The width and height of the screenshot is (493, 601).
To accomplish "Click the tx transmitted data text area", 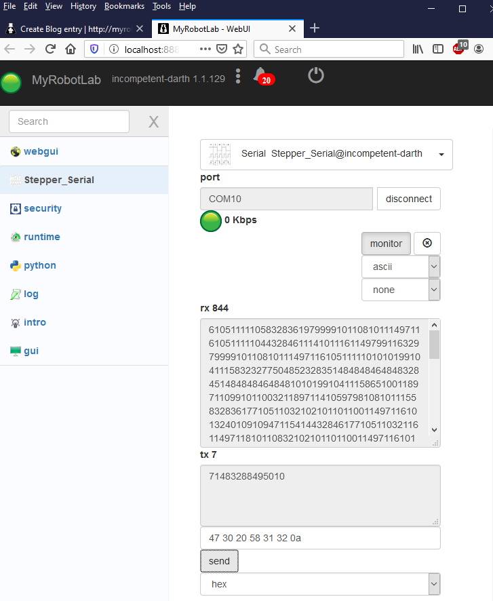I will pyautogui.click(x=320, y=495).
